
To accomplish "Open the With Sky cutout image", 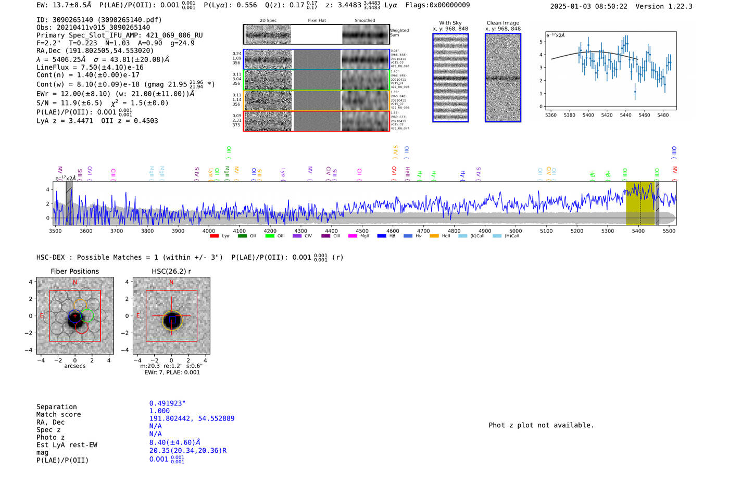I will 450,78.
